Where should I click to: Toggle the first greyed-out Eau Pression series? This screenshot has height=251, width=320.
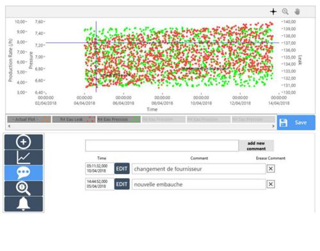coord(164,119)
